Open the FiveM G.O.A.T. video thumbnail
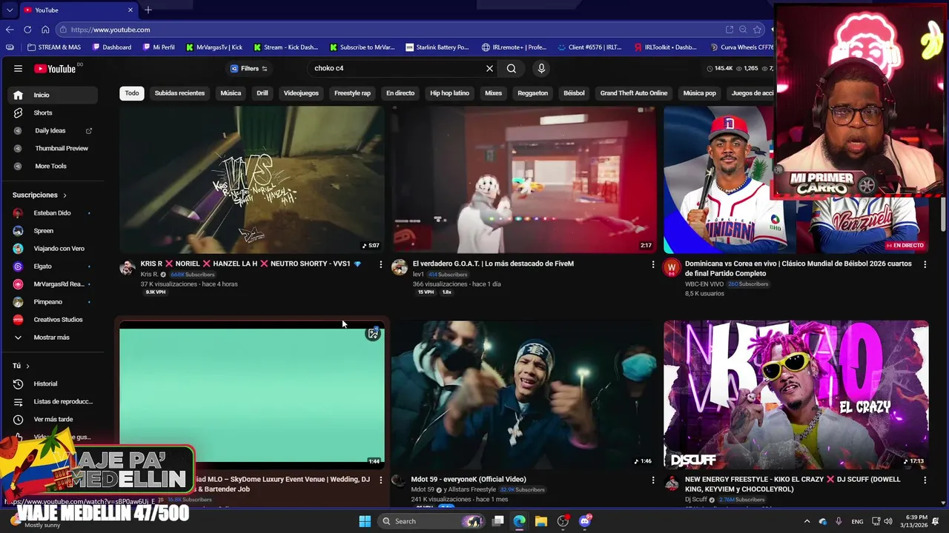This screenshot has width=949, height=533. pos(524,179)
